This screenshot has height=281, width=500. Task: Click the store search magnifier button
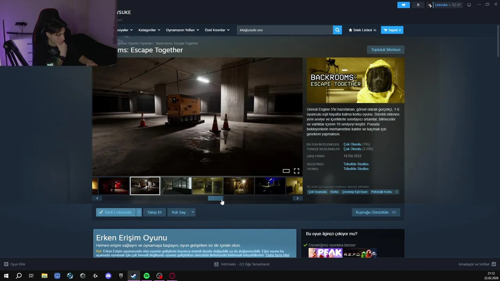(x=337, y=30)
